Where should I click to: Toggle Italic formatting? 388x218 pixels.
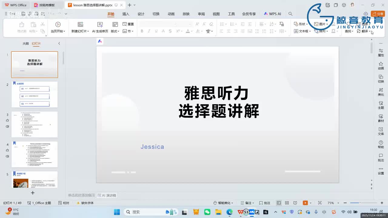(149, 31)
